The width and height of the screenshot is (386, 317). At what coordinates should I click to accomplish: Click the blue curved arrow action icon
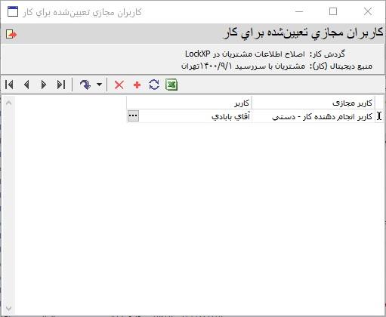85,85
